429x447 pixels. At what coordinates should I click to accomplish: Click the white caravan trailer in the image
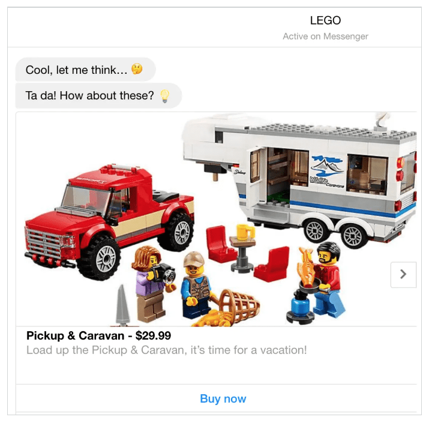tap(299, 178)
